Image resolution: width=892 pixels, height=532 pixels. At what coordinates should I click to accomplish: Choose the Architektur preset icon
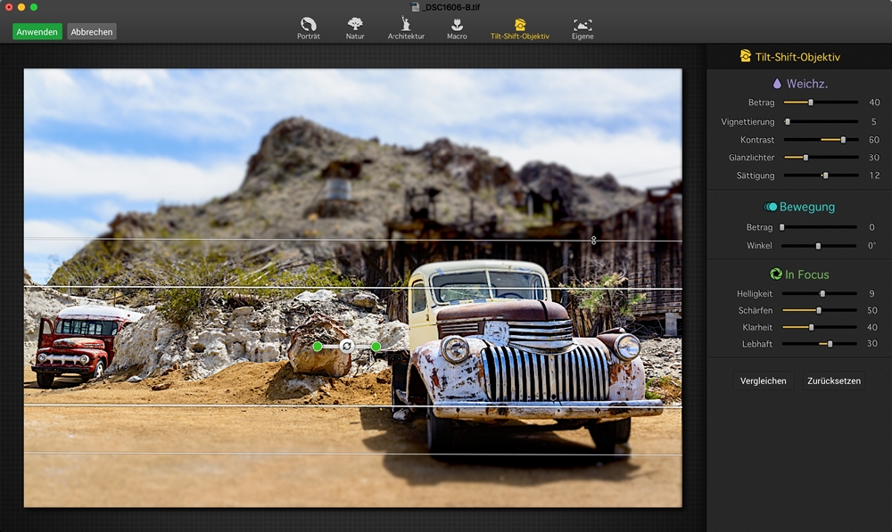[406, 24]
